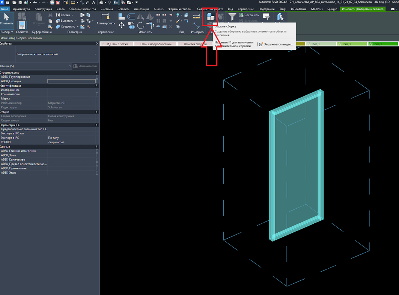The image size is (399, 295).
Task: Collapse the Строительство section
Action: 96,72
